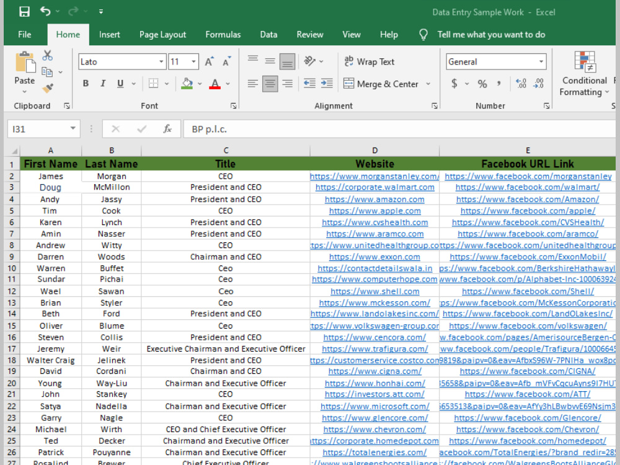Viewport: 620px width, 465px height.
Task: Open the File tab
Action: 25,34
